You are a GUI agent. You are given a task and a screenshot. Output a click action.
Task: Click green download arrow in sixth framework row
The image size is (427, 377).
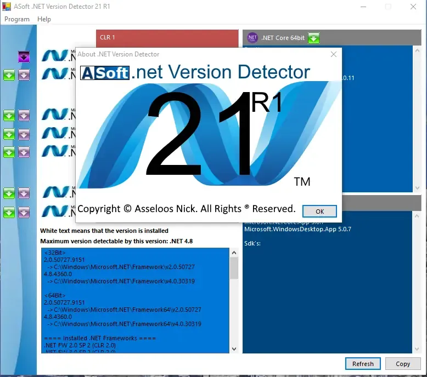[9, 193]
